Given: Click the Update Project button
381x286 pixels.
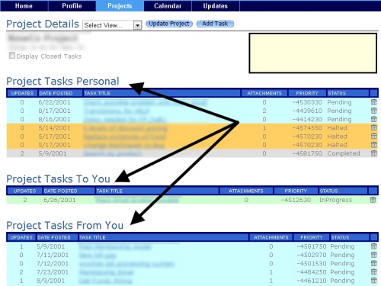Looking at the screenshot, I should (x=169, y=24).
